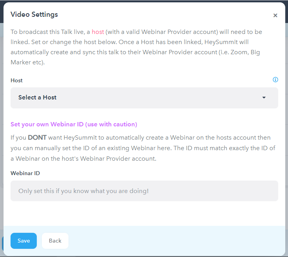This screenshot has height=257, width=288.
Task: Click the "Select a Host" placeholder text
Action: click(x=37, y=97)
